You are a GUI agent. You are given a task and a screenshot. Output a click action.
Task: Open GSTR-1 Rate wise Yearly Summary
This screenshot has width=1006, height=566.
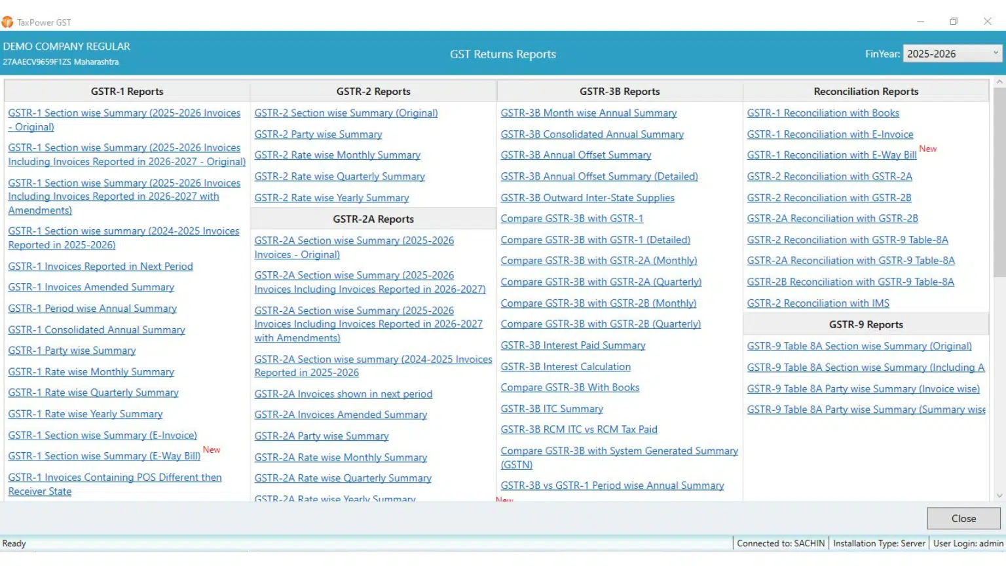pyautogui.click(x=85, y=414)
